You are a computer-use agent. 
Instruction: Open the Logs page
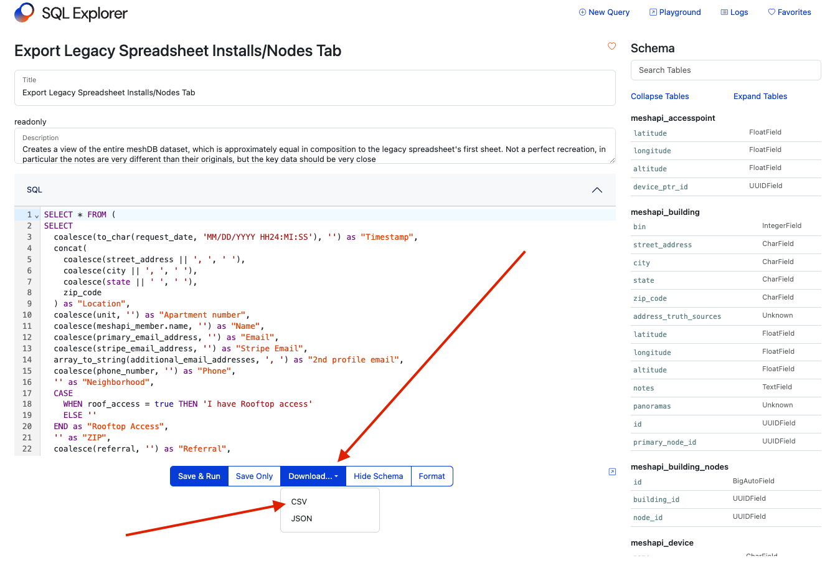pyautogui.click(x=734, y=12)
